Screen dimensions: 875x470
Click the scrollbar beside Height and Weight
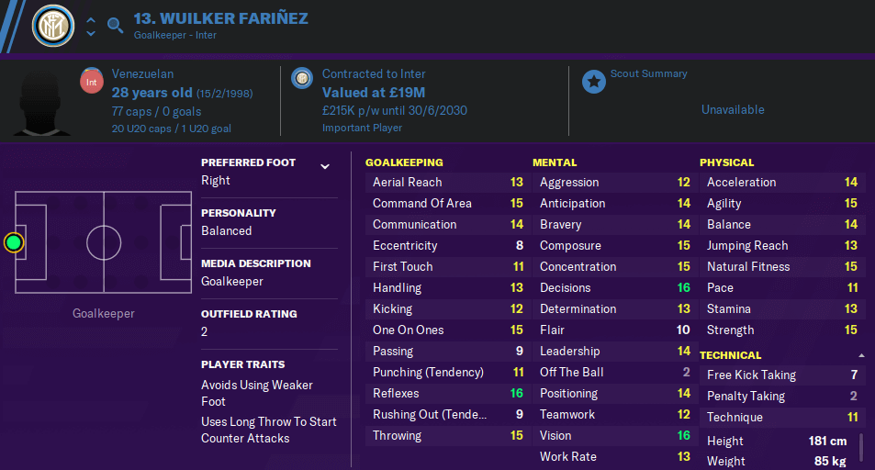861,447
